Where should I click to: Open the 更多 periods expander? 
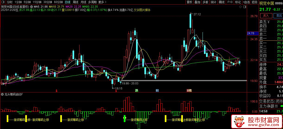pyautogui.click(x=102, y=2)
